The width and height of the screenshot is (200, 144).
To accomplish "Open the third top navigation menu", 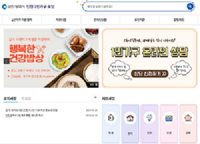I will pos(100,20).
